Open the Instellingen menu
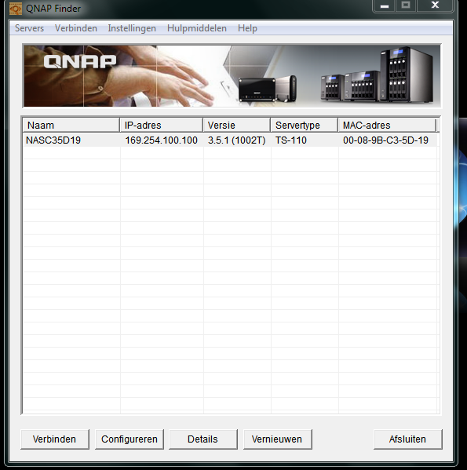The height and width of the screenshot is (470, 467). coord(132,28)
